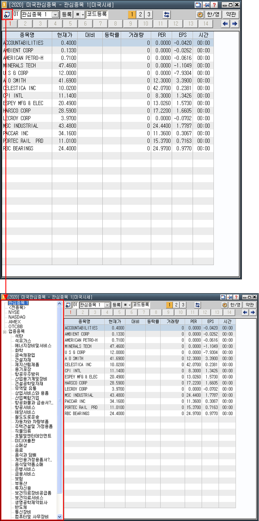259x521 pixels.
Task: Switch to tab 12 in the sidebar window
Action: [204, 312]
